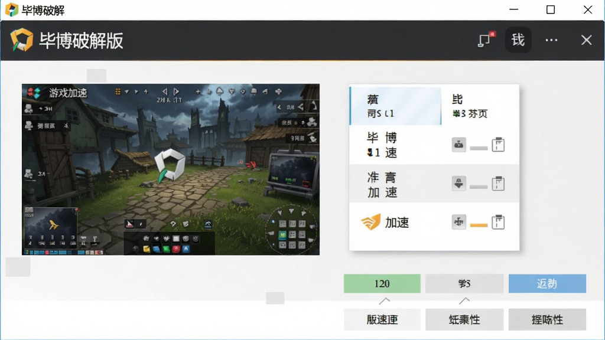The image size is (605, 340).
Task: Click the clipboard icon in 毕博 row
Action: (498, 145)
